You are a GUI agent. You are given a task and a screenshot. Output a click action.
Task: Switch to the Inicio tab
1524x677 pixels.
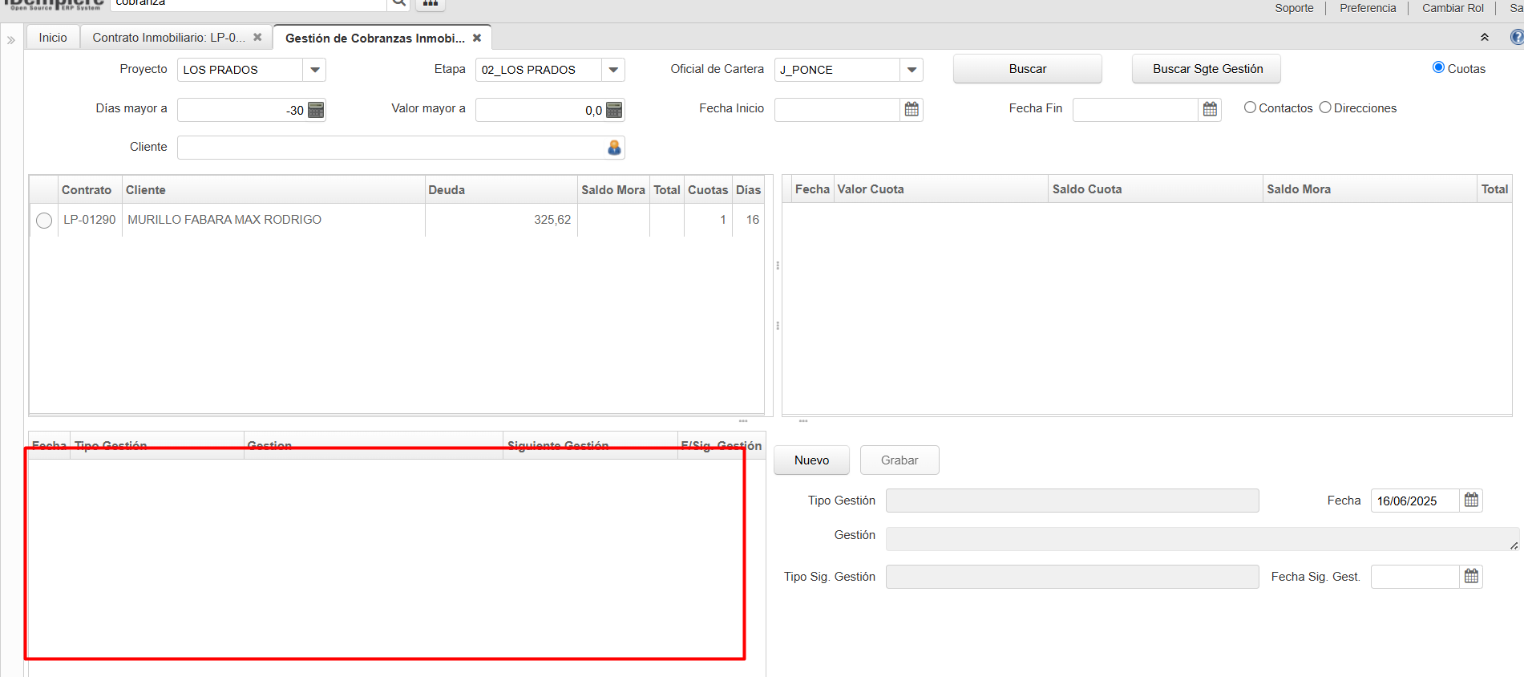pos(53,38)
